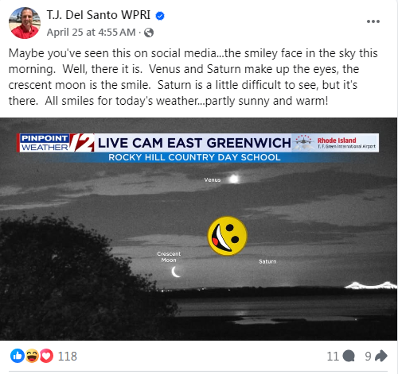
Task: Click the blue Like reaction icon
Action: point(18,356)
